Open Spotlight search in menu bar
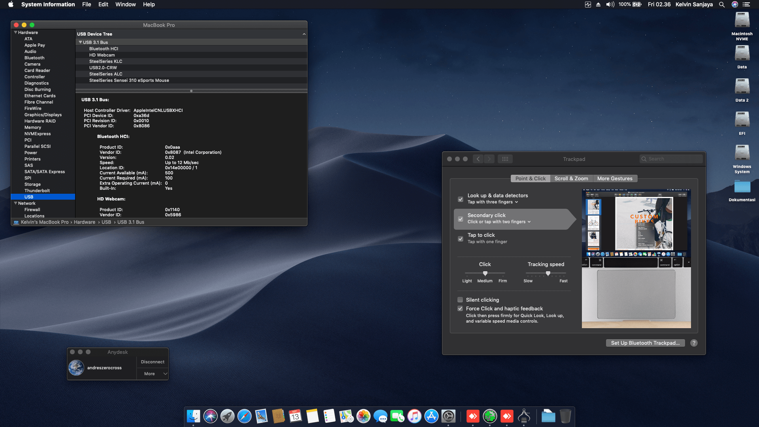Image resolution: width=759 pixels, height=427 pixels. coord(722,4)
